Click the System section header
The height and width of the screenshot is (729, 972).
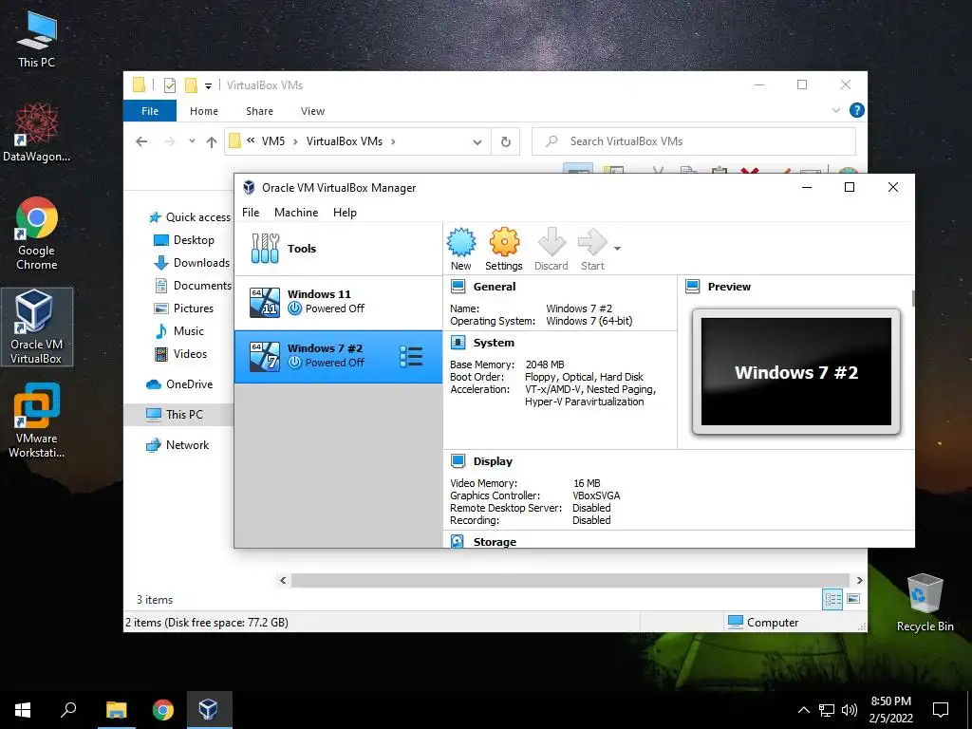(x=494, y=342)
